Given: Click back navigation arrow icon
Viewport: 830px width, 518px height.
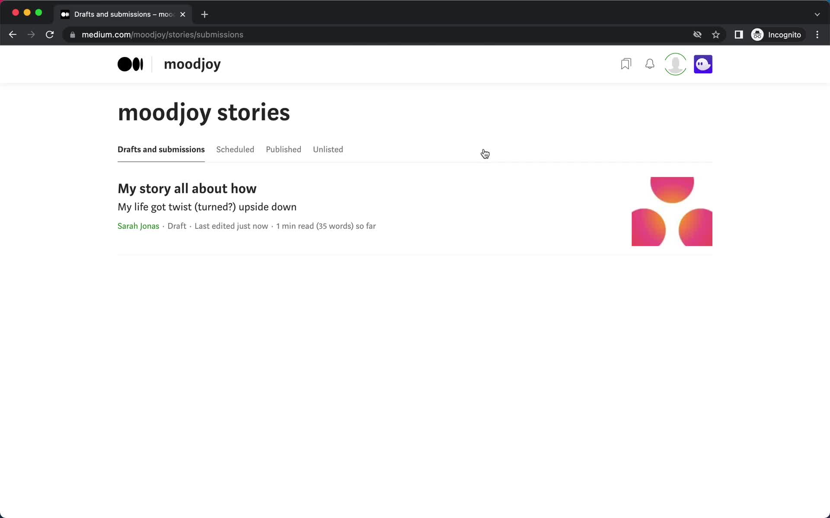Looking at the screenshot, I should point(13,35).
